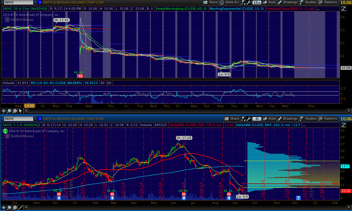Toggle the scale mode icon beside upper chart price axis
This screenshot has height=211, width=352.
[x=343, y=9]
